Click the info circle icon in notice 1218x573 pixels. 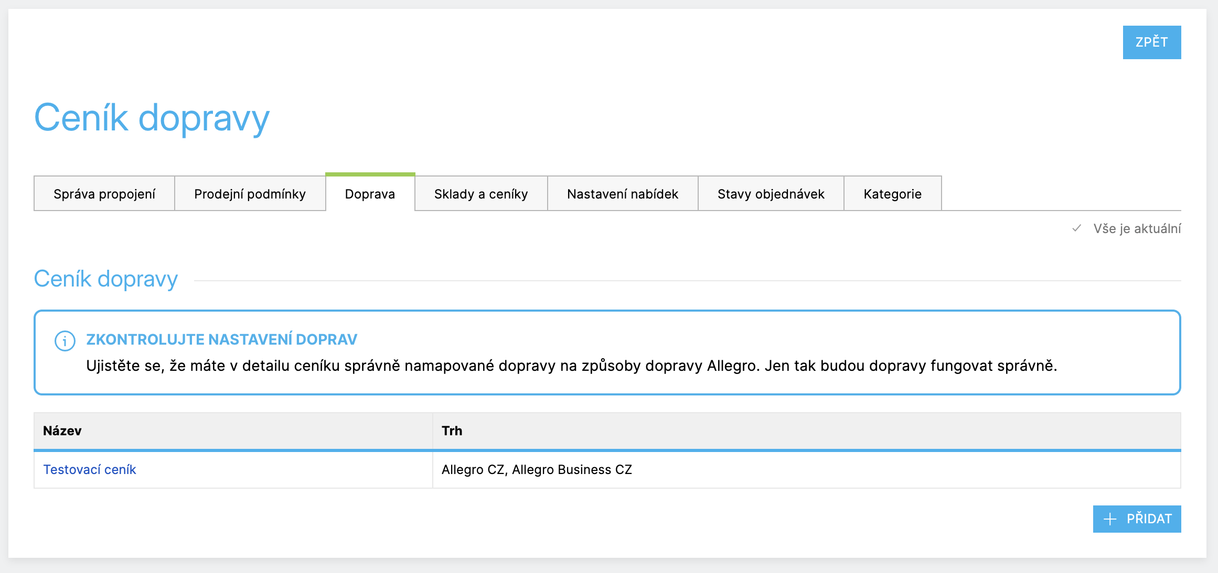pyautogui.click(x=65, y=341)
